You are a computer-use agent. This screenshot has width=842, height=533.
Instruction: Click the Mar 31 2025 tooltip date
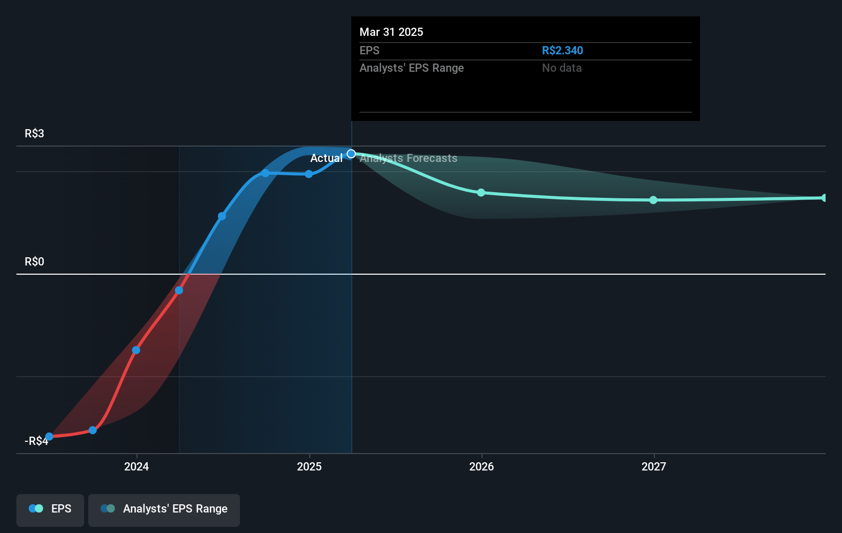[391, 32]
